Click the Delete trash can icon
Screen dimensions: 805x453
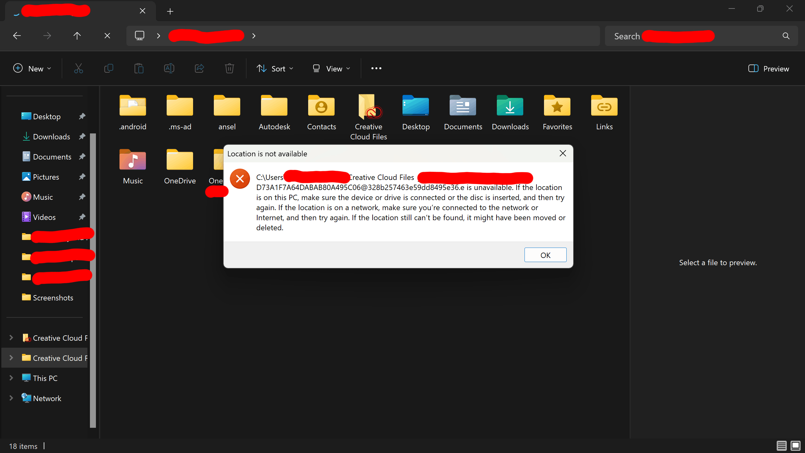pyautogui.click(x=230, y=68)
